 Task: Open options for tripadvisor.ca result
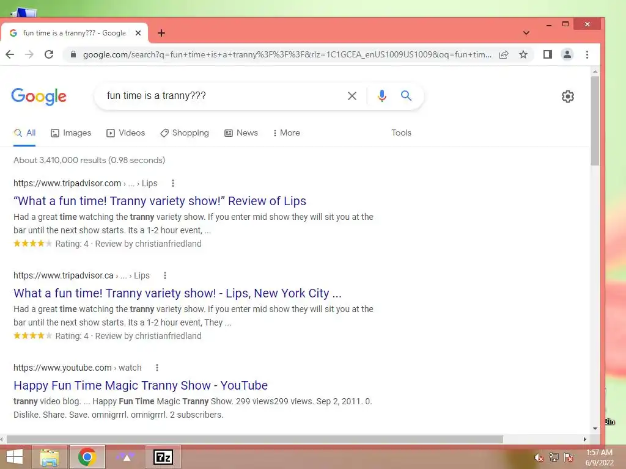pos(165,275)
